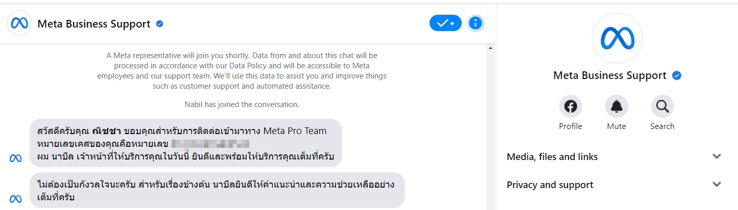Viewport: 738px width, 210px height.
Task: Mute the conversation with the bell icon
Action: click(616, 107)
